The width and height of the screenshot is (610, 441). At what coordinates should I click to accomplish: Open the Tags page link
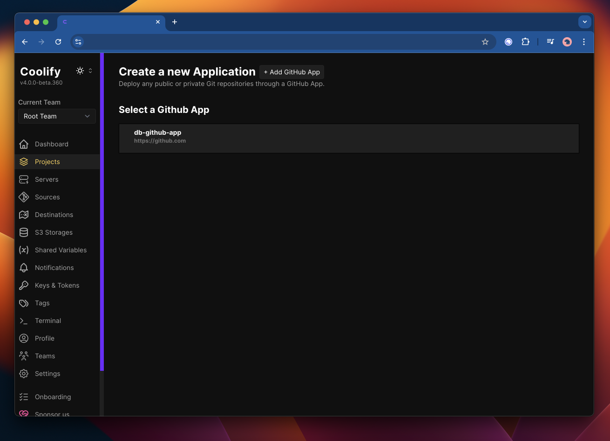pyautogui.click(x=57, y=303)
